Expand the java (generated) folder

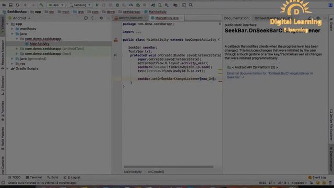13,58
